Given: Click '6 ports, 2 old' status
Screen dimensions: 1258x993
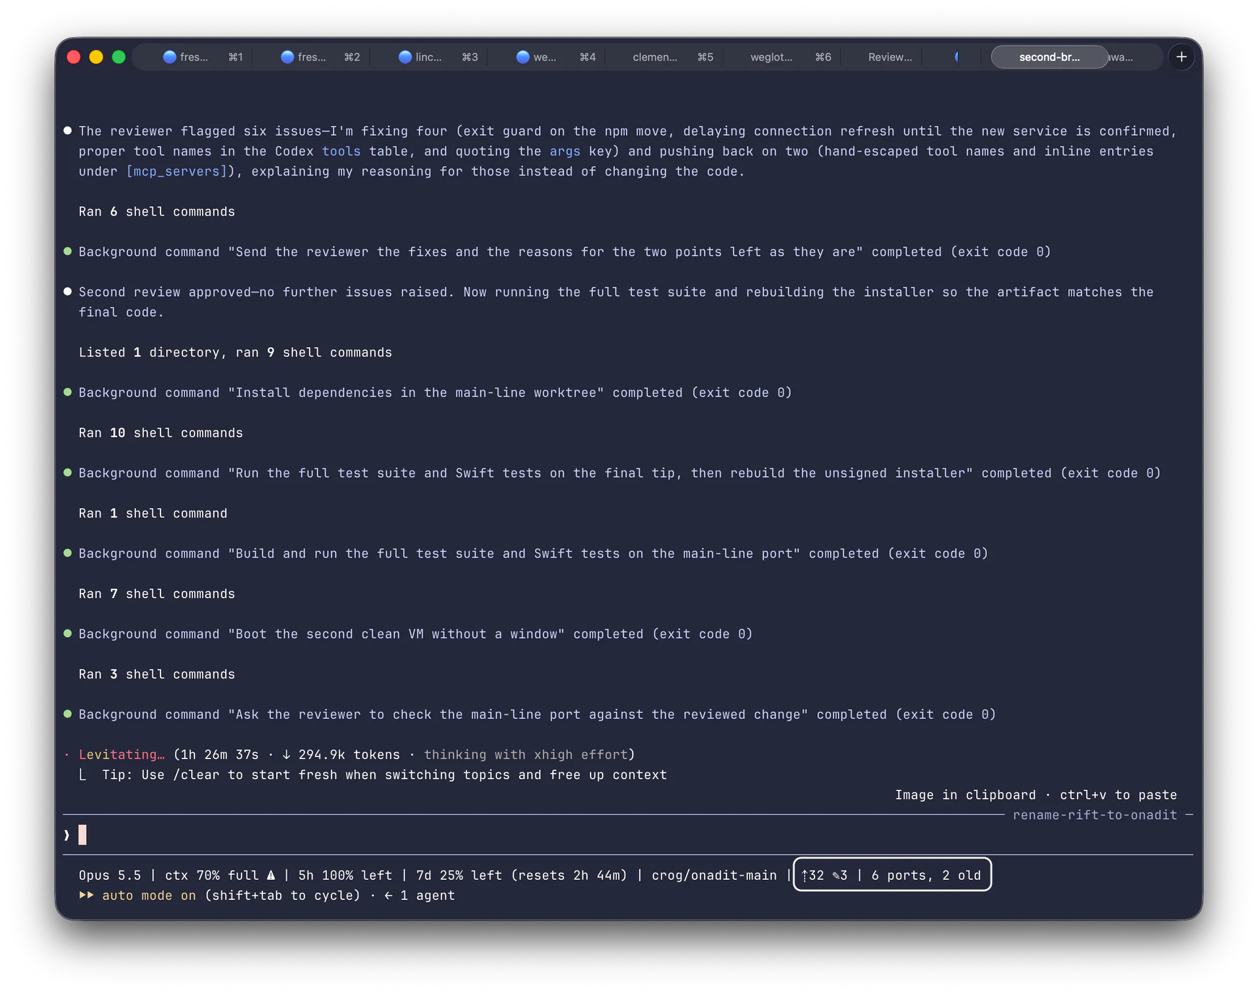Looking at the screenshot, I should 926,875.
